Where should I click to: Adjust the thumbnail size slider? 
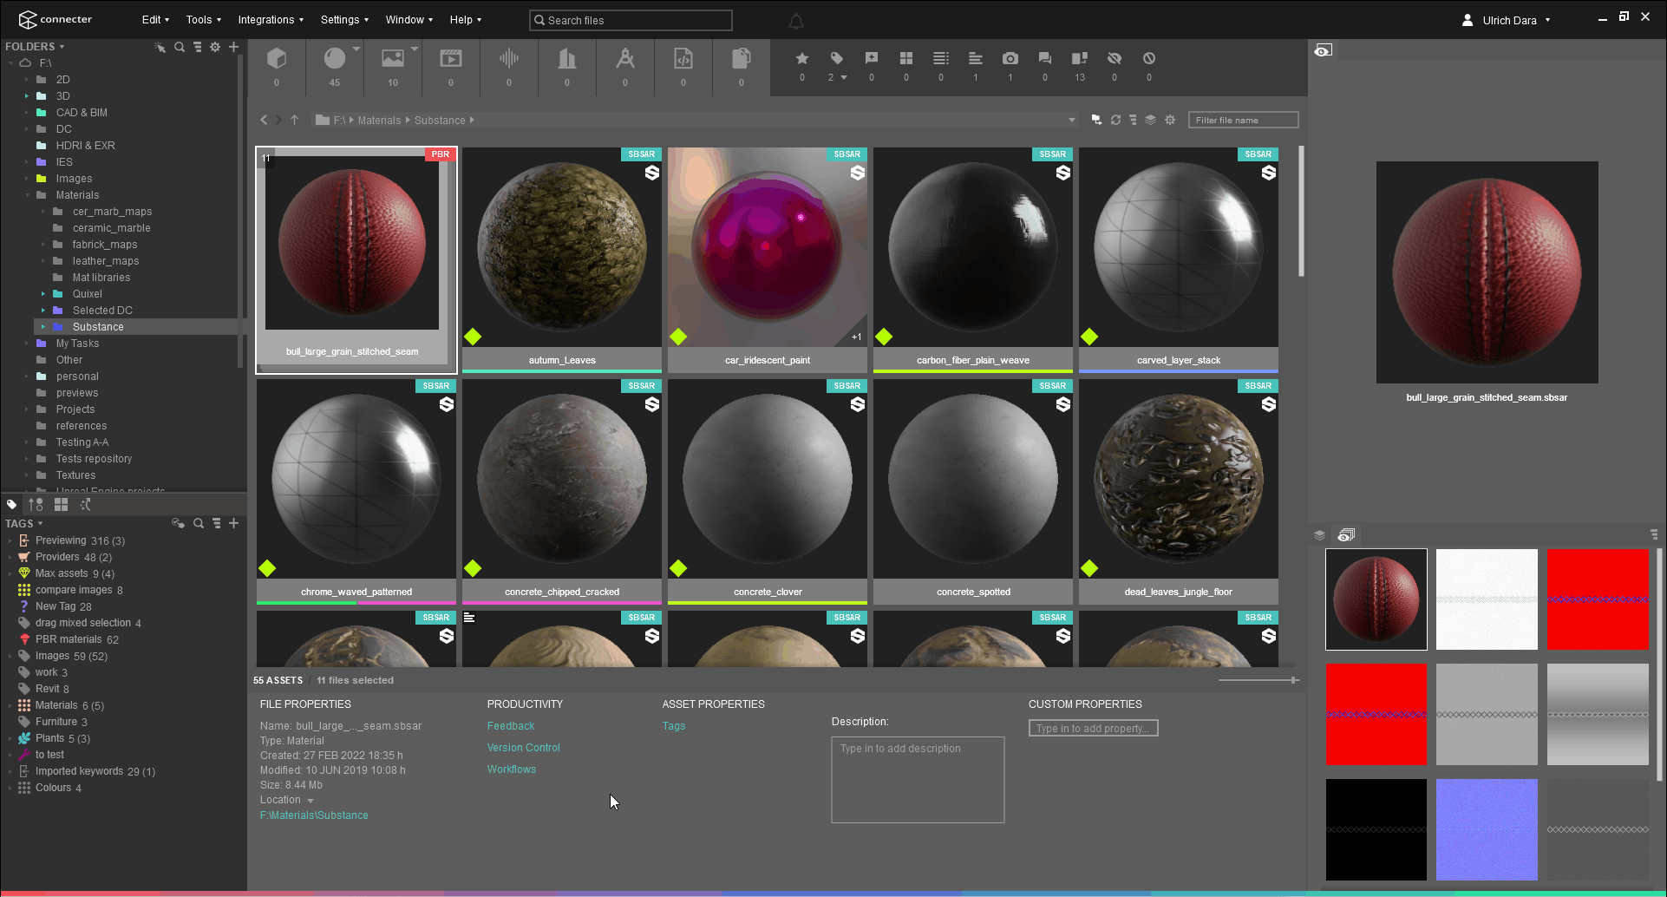pos(1293,680)
